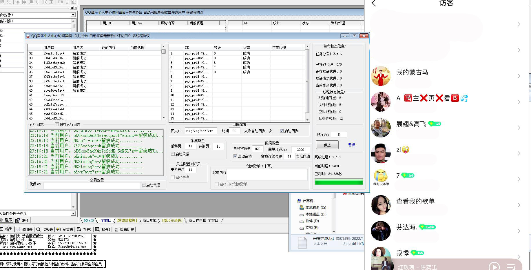
Task: Click the avatar of visitor zl
Action: click(381, 153)
